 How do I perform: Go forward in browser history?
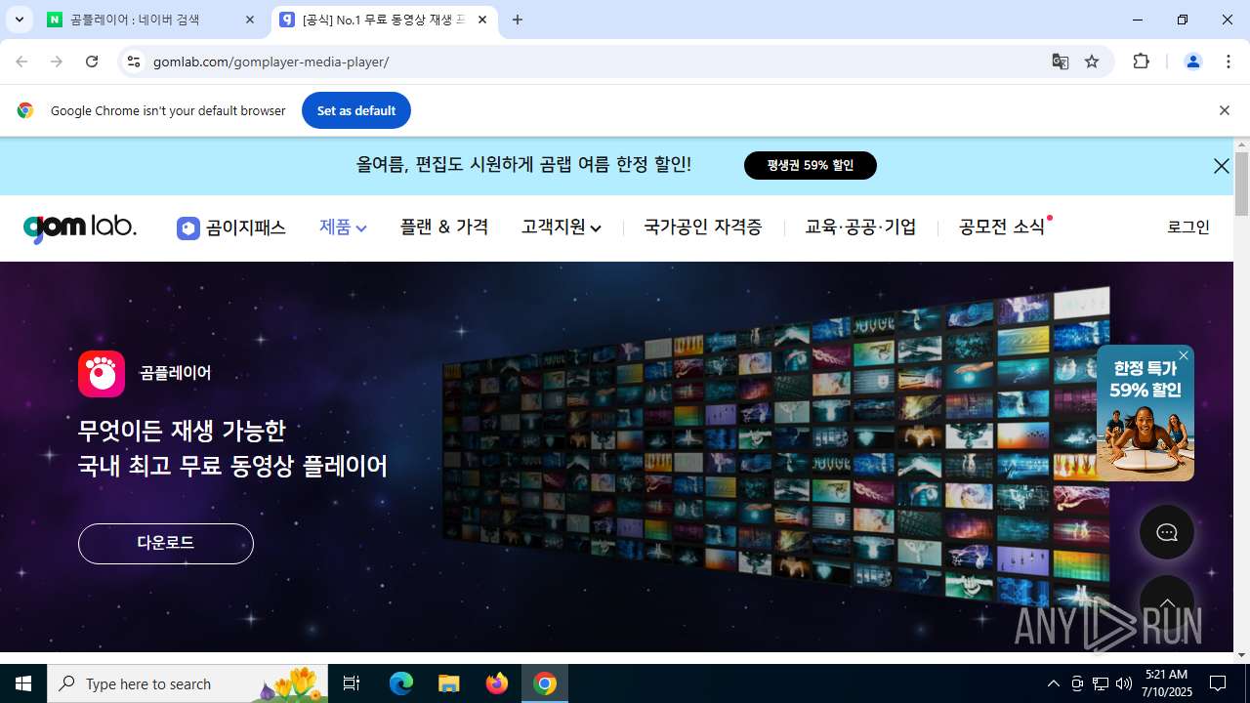coord(57,62)
